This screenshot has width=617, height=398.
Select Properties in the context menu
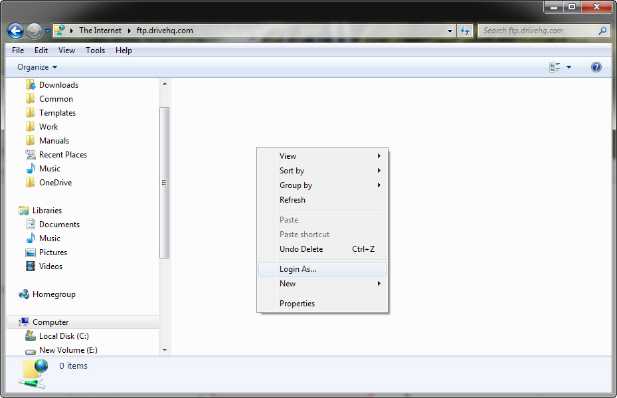click(297, 304)
